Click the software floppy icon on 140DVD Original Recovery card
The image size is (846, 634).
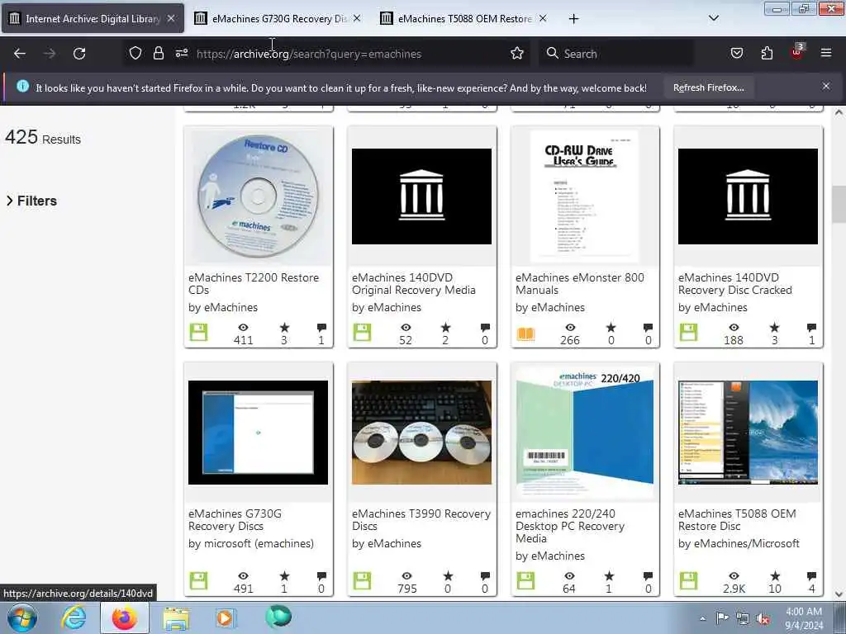click(x=362, y=332)
